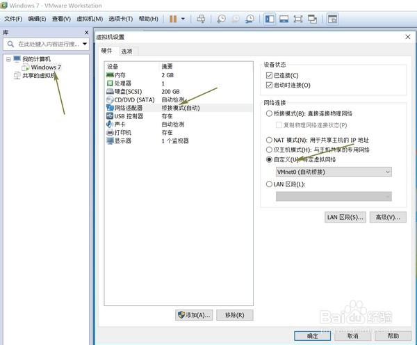417x345 pixels.
Task: Close the library panel
Action: coord(86,33)
